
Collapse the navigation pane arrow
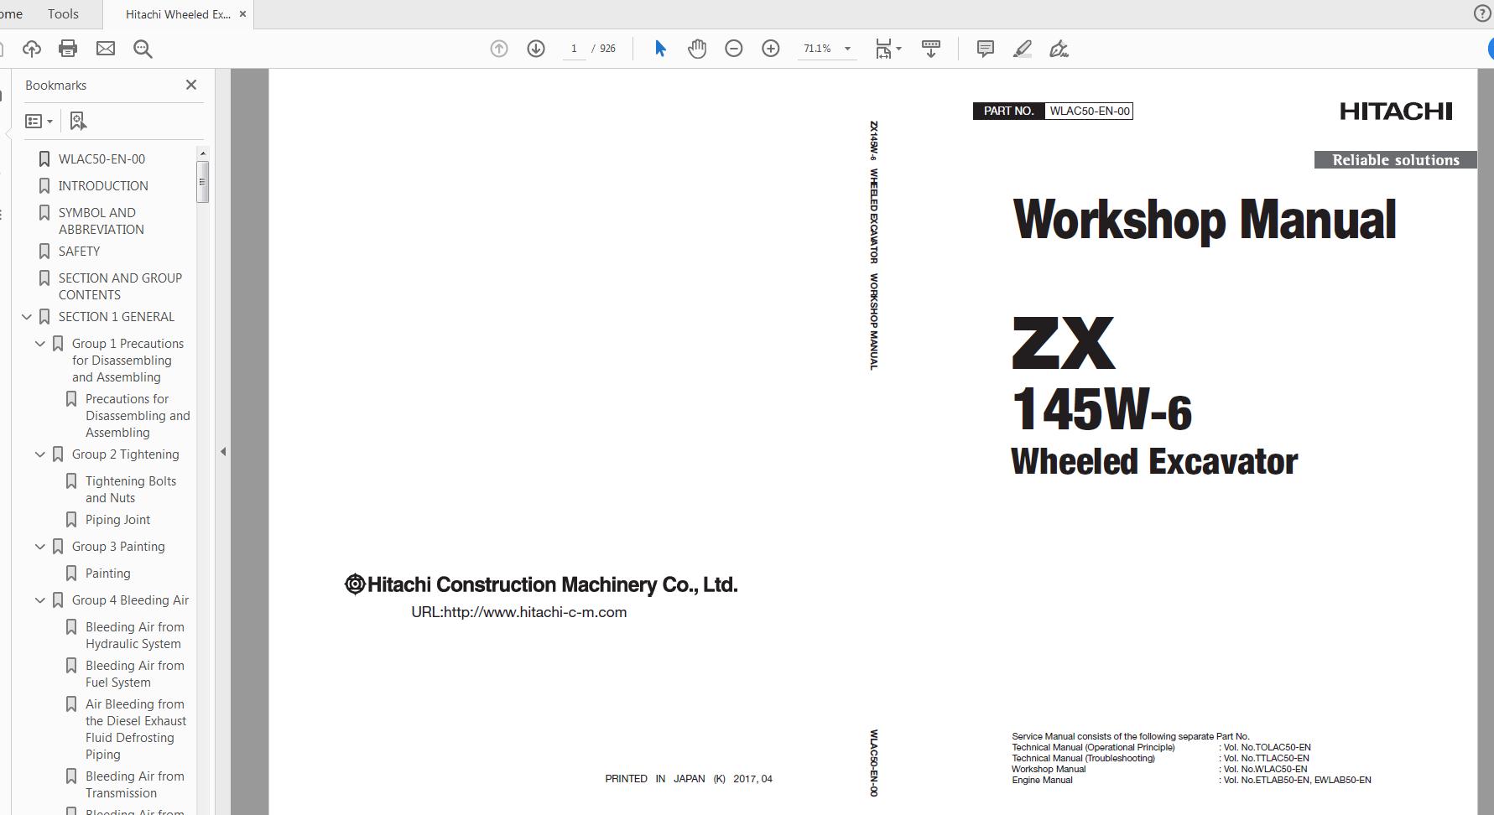tap(223, 451)
